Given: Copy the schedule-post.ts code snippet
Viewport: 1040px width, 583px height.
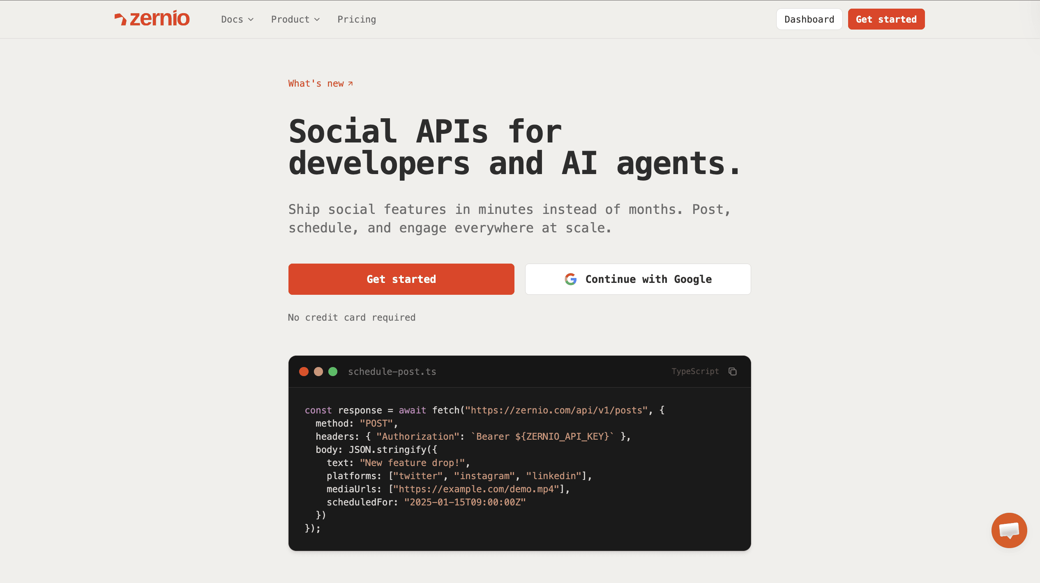Looking at the screenshot, I should coord(733,372).
